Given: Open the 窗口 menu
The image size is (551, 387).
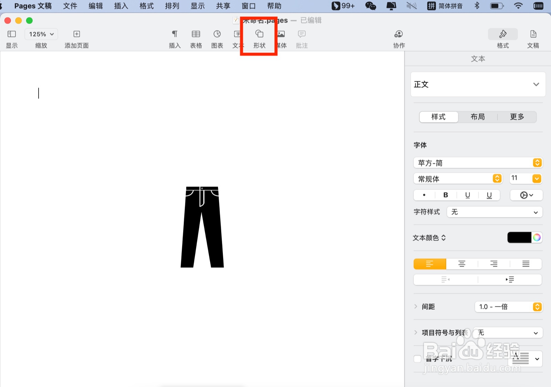Looking at the screenshot, I should point(249,6).
